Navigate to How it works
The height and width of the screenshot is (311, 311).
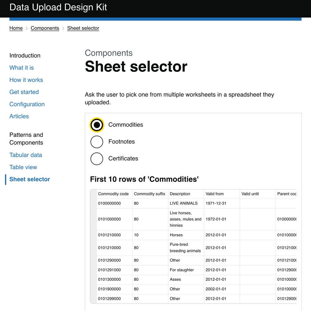tap(26, 80)
